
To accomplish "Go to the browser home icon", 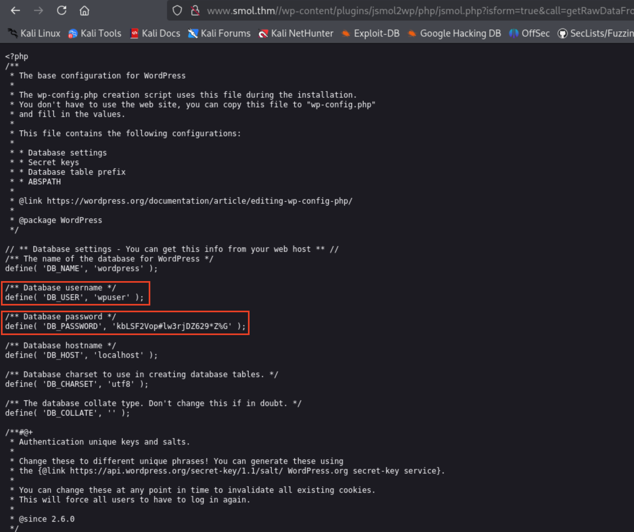I will point(84,11).
